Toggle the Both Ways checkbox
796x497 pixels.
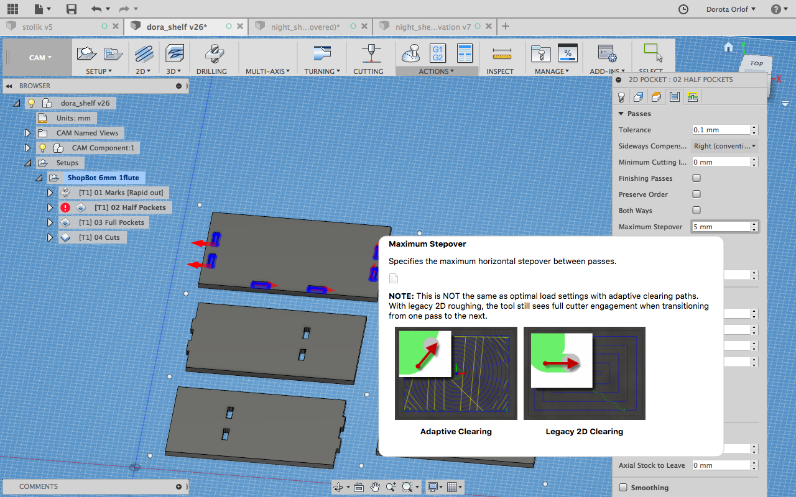point(696,211)
